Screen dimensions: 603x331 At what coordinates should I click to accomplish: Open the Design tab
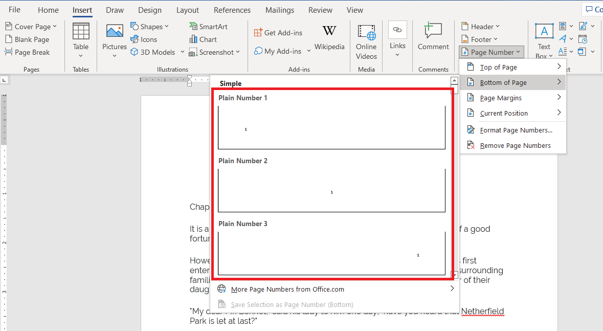click(149, 10)
